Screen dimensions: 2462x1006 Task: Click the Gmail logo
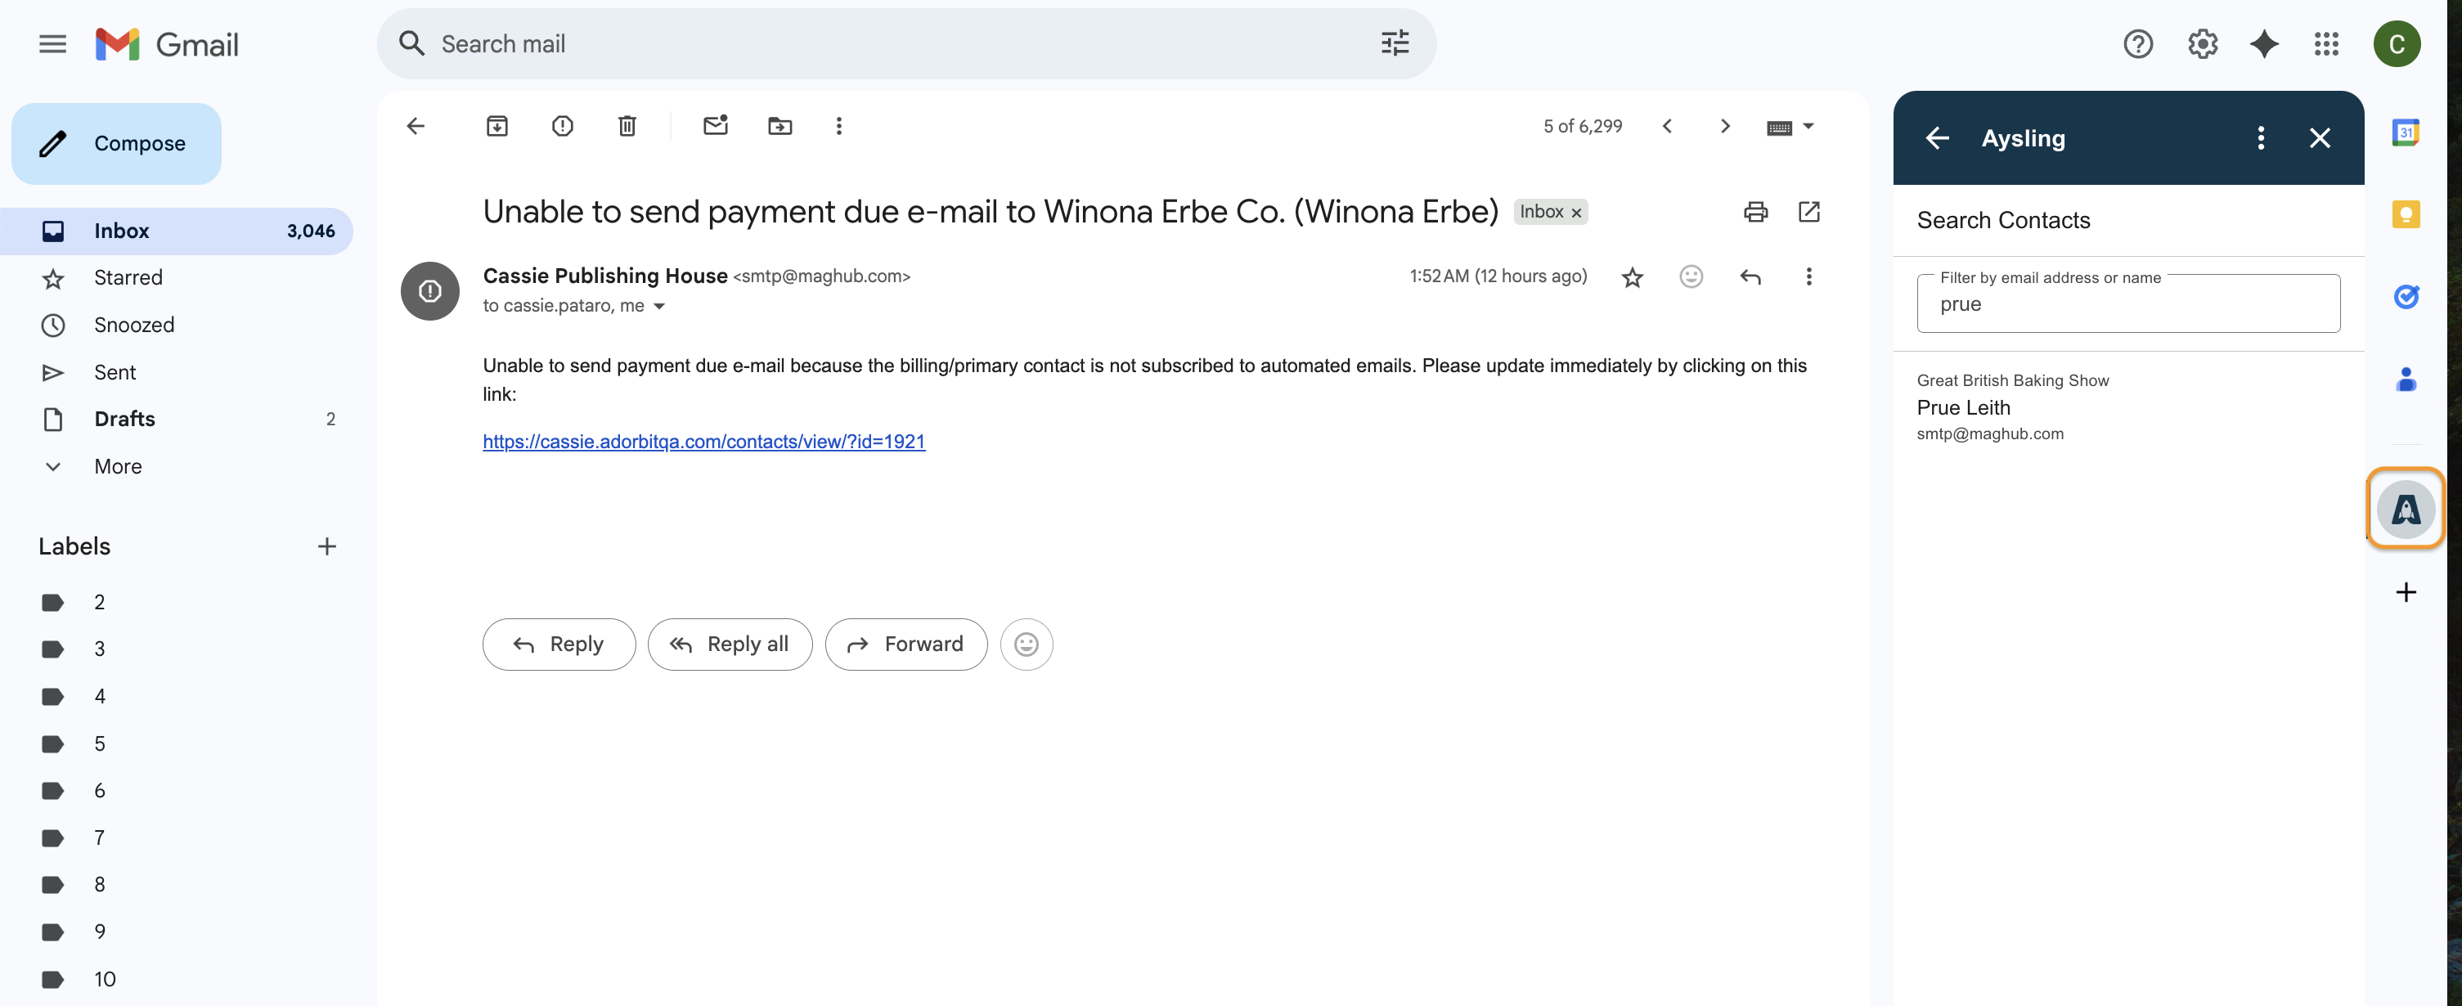[x=166, y=44]
